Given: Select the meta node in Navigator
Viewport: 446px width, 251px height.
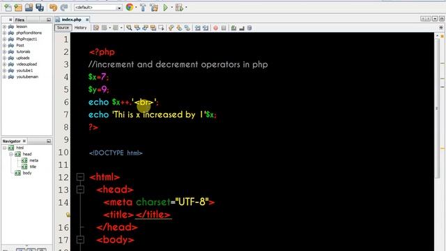Looking at the screenshot, I should click(33, 160).
